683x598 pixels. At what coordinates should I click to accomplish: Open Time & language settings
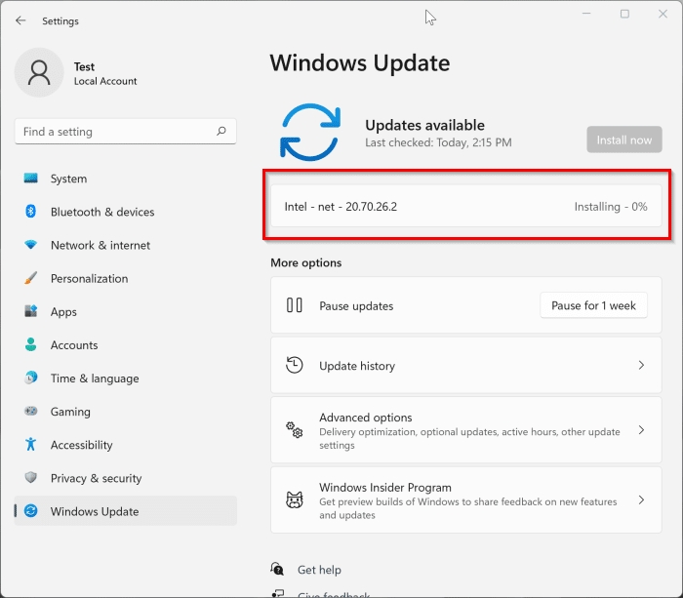coord(126,379)
